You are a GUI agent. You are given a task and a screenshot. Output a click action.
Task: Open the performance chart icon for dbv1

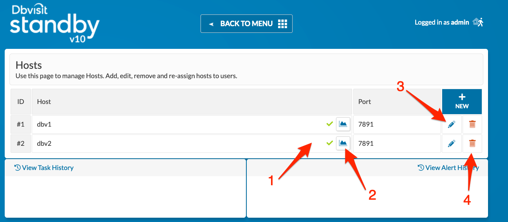point(343,124)
